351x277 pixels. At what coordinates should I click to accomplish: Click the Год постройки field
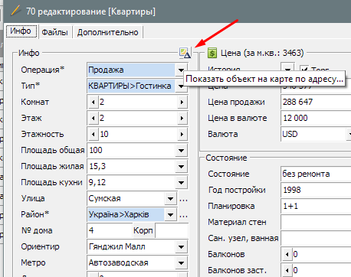(x=316, y=190)
